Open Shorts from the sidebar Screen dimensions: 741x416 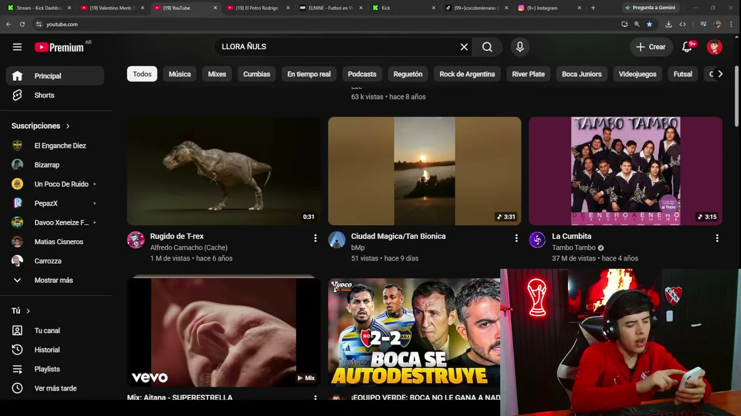coord(55,95)
